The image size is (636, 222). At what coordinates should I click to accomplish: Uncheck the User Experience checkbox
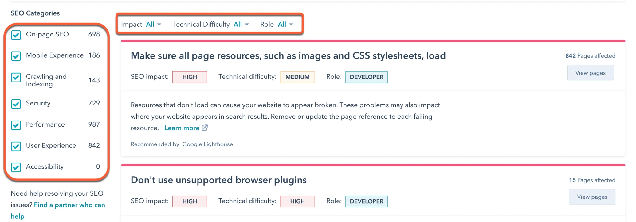(16, 146)
